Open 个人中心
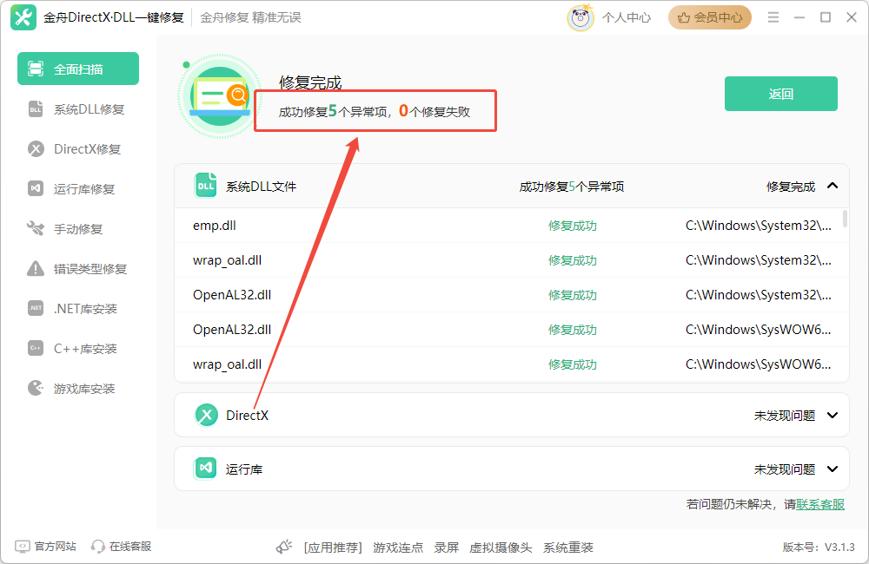Image resolution: width=869 pixels, height=564 pixels. (x=627, y=17)
